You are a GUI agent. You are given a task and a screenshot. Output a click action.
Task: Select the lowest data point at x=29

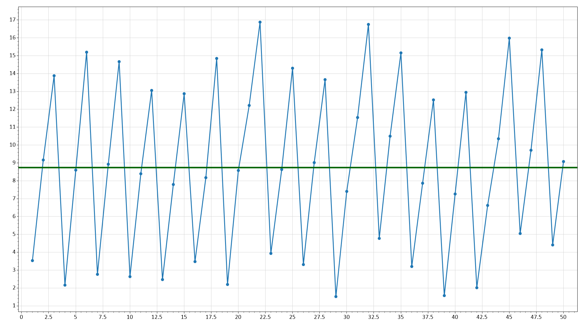tap(336, 296)
